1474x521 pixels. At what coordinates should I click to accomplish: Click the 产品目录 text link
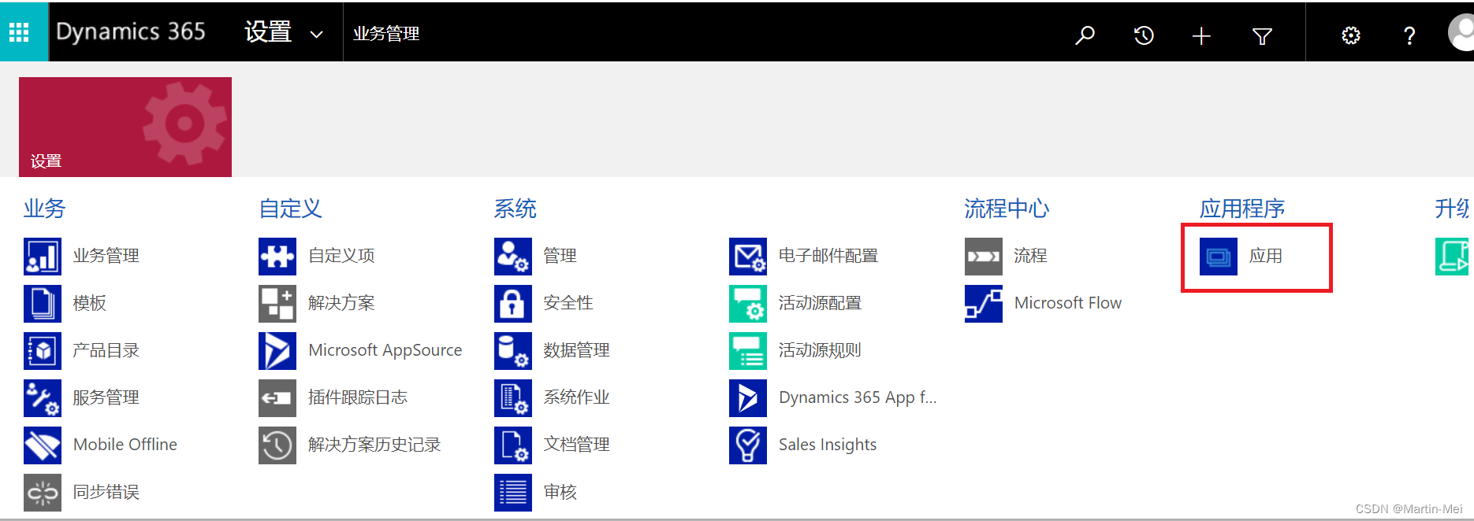coord(106,350)
